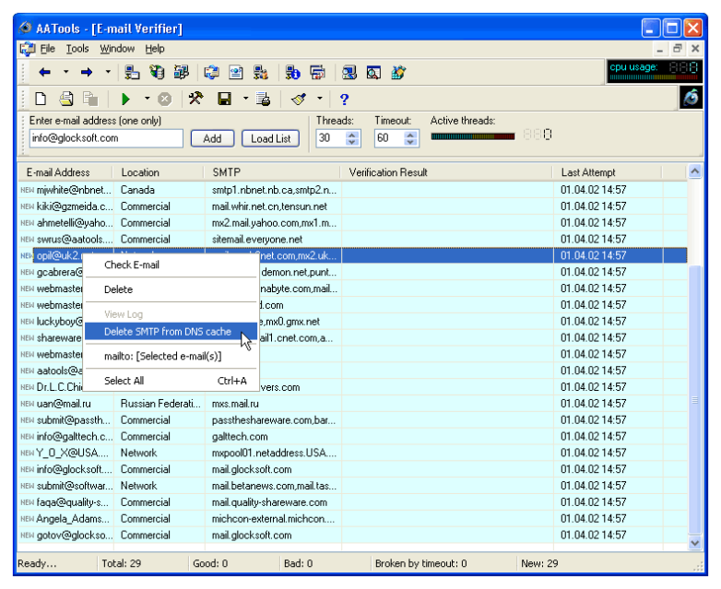Click the stacked windows toolbar icon
This screenshot has width=721, height=589.
pos(317,72)
